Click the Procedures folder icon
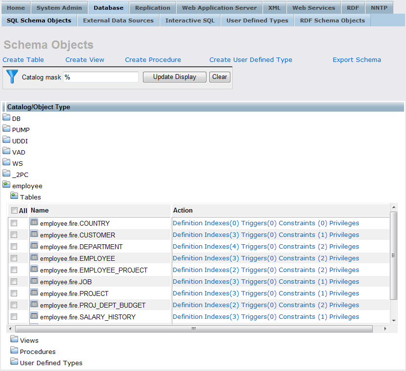 pyautogui.click(x=14, y=351)
